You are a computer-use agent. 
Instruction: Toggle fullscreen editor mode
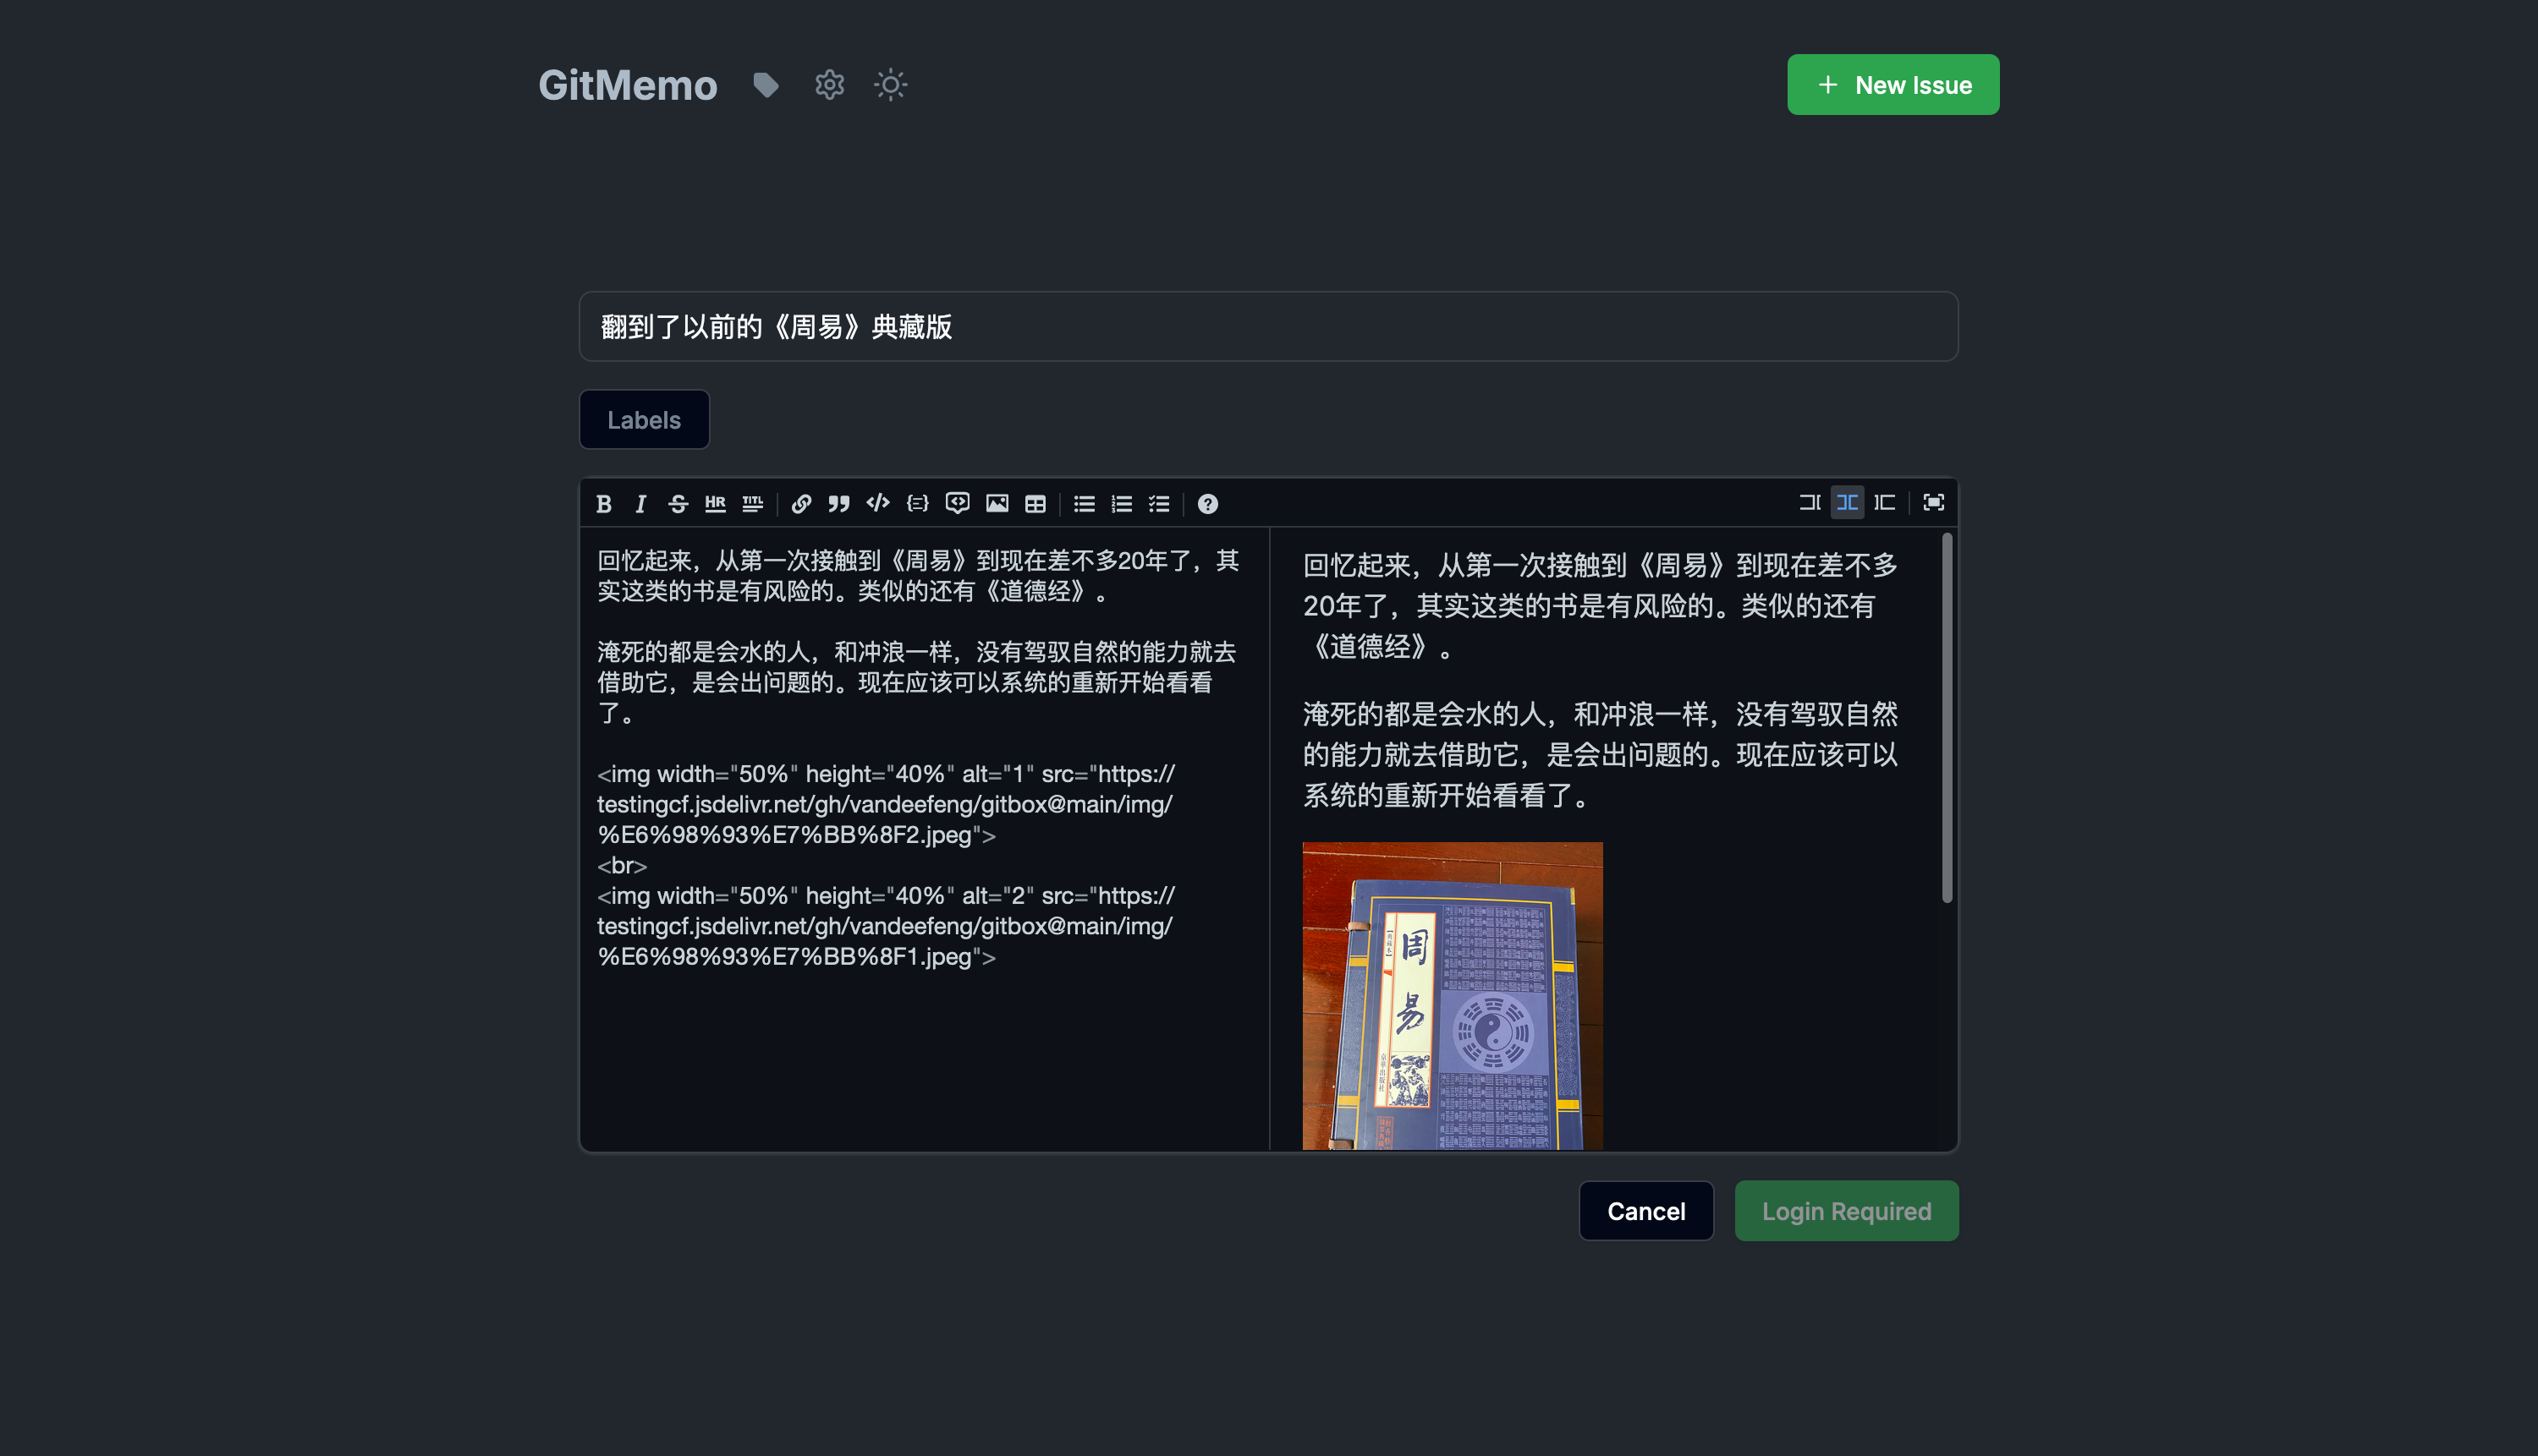pos(1933,502)
